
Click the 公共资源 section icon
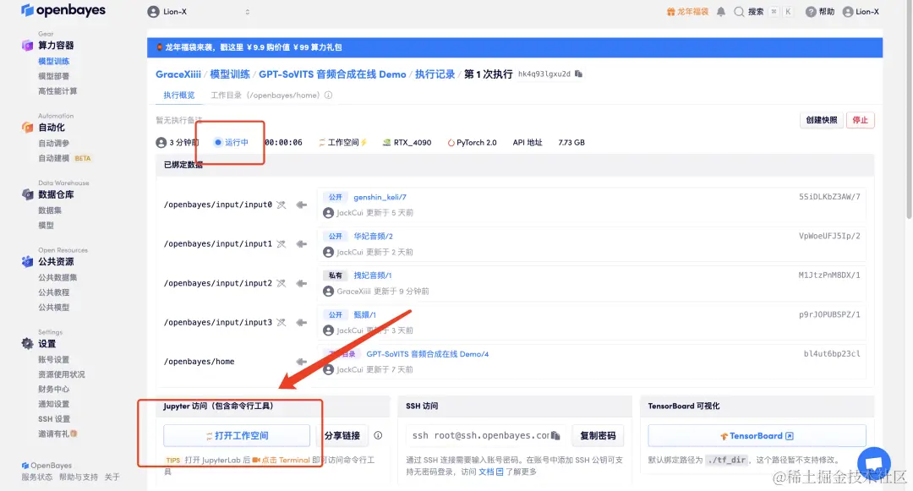tap(27, 262)
